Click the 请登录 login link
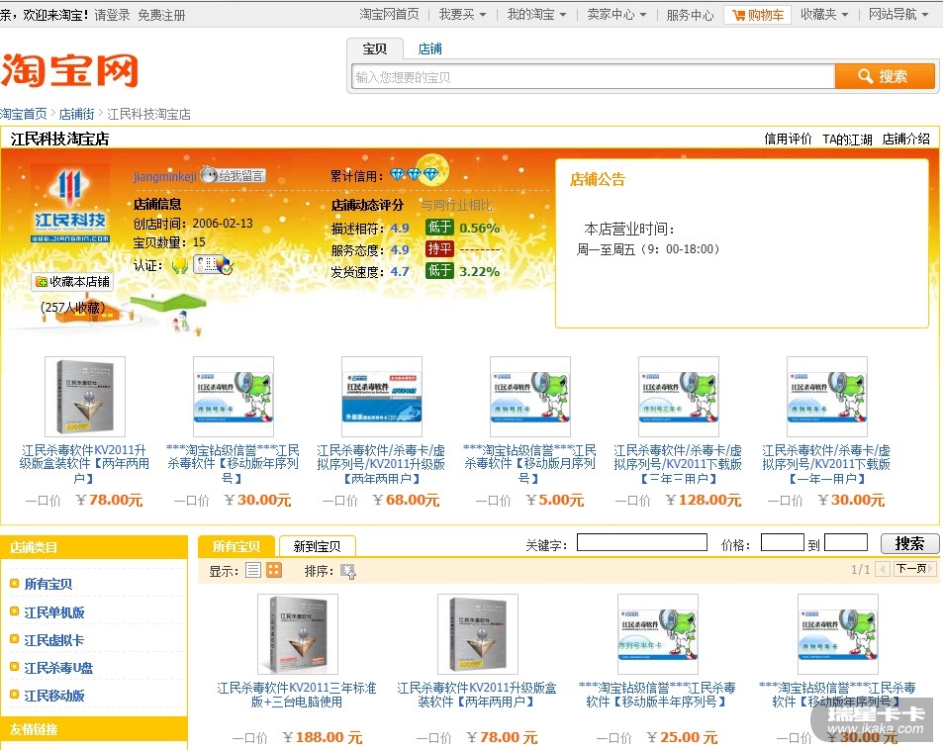 point(112,15)
